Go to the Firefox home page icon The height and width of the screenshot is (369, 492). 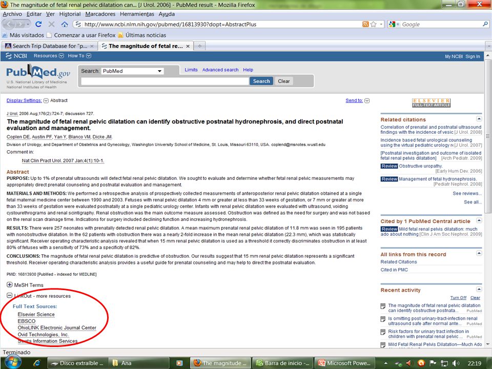[65, 24]
